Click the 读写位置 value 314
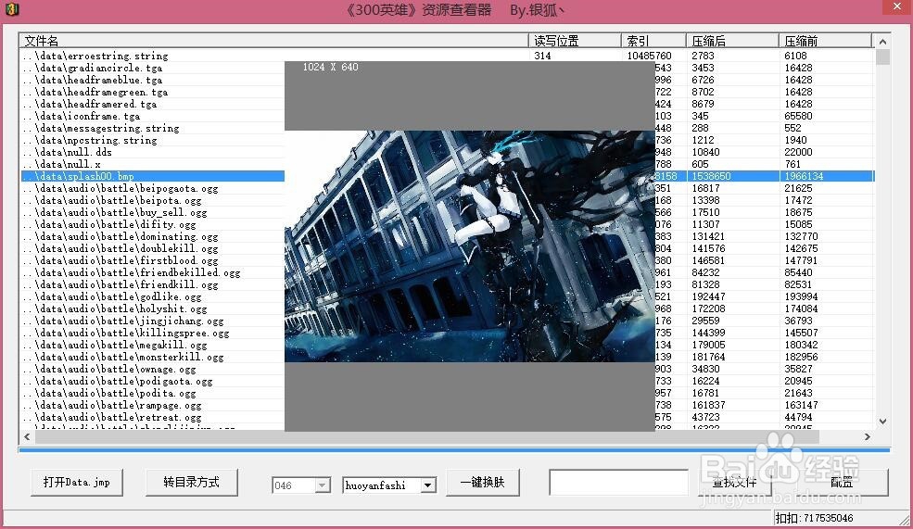 coord(542,56)
